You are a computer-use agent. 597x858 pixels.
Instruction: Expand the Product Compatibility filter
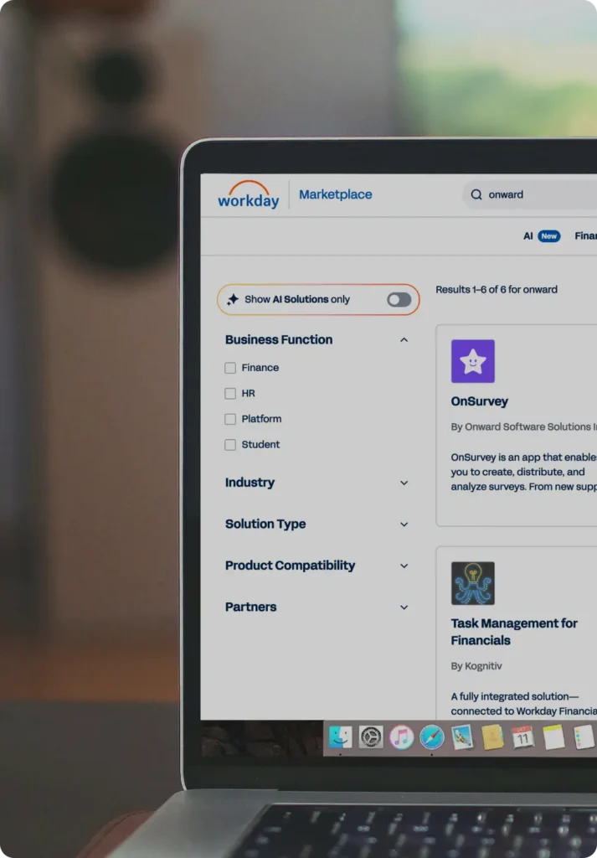coord(404,566)
